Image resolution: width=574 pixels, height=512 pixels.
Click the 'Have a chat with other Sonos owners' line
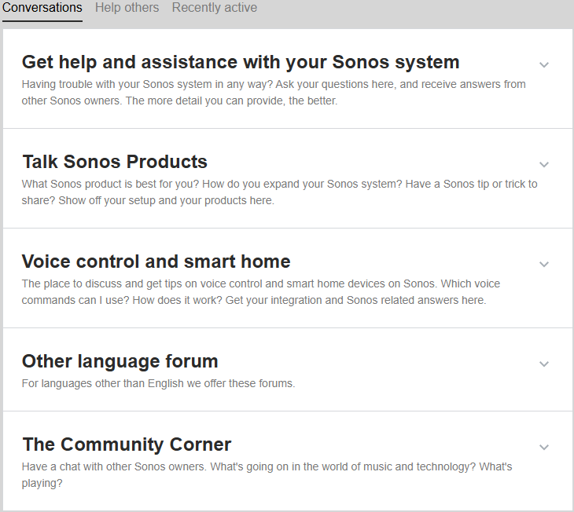click(267, 466)
